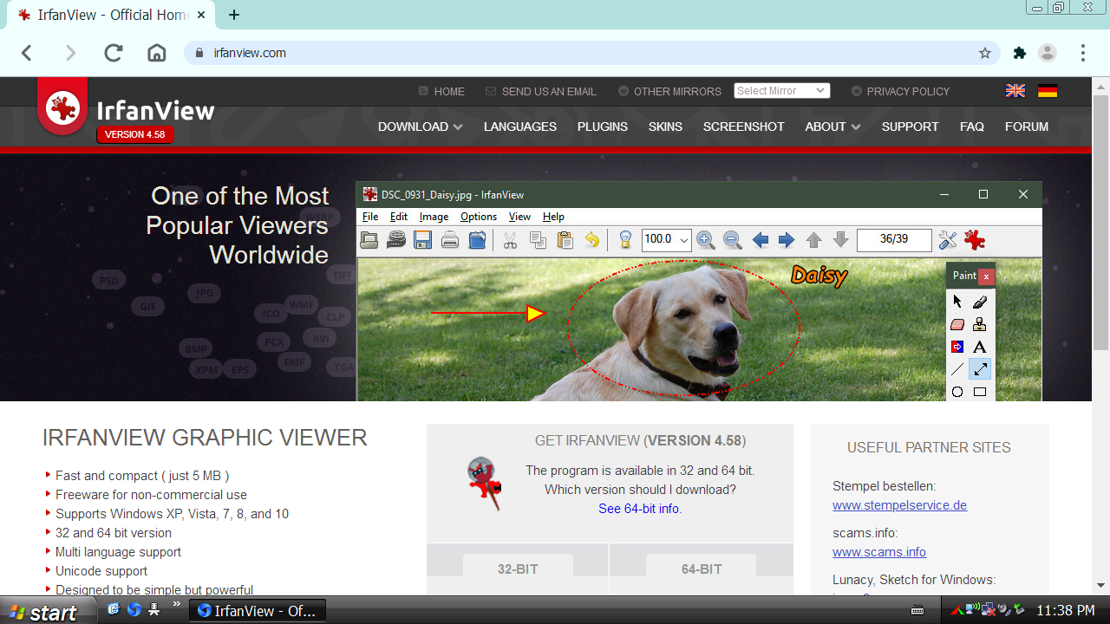Viewport: 1110px width, 624px height.
Task: Click the site security lock icon
Action: [199, 53]
